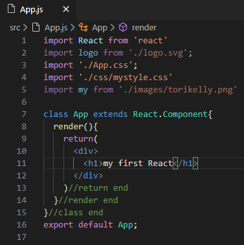Image resolution: width=244 pixels, height=245 pixels.
Task: Click line number 16 in gutter
Action: pyautogui.click(x=21, y=225)
